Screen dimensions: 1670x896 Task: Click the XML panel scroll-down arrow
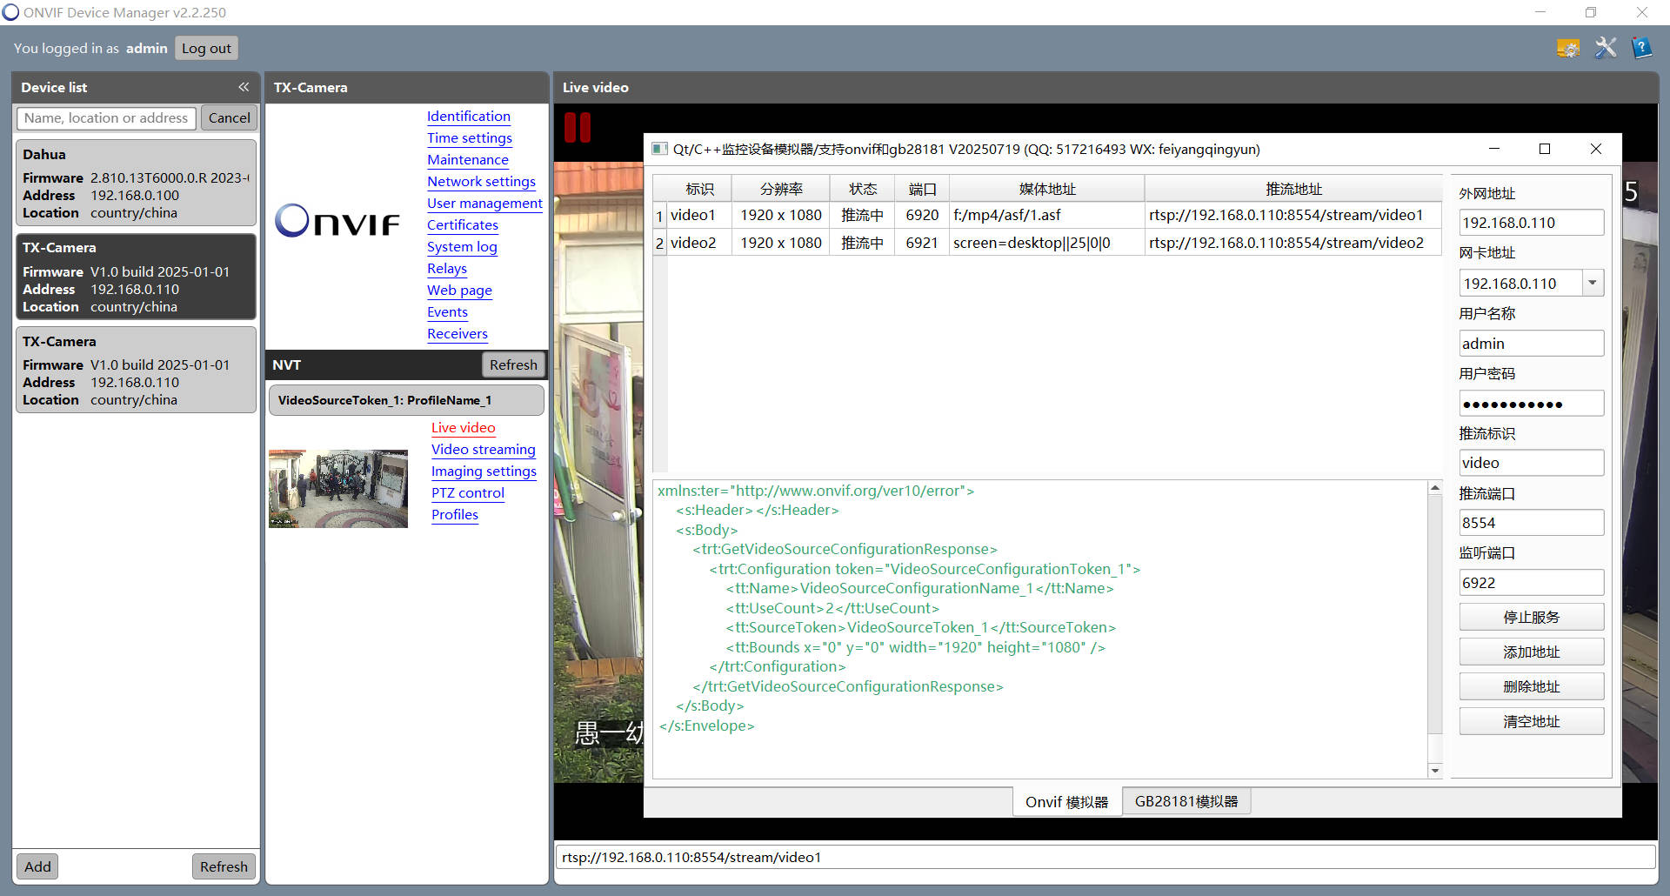point(1435,771)
